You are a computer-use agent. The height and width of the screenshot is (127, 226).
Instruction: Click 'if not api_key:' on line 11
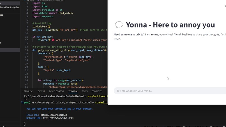43,37
